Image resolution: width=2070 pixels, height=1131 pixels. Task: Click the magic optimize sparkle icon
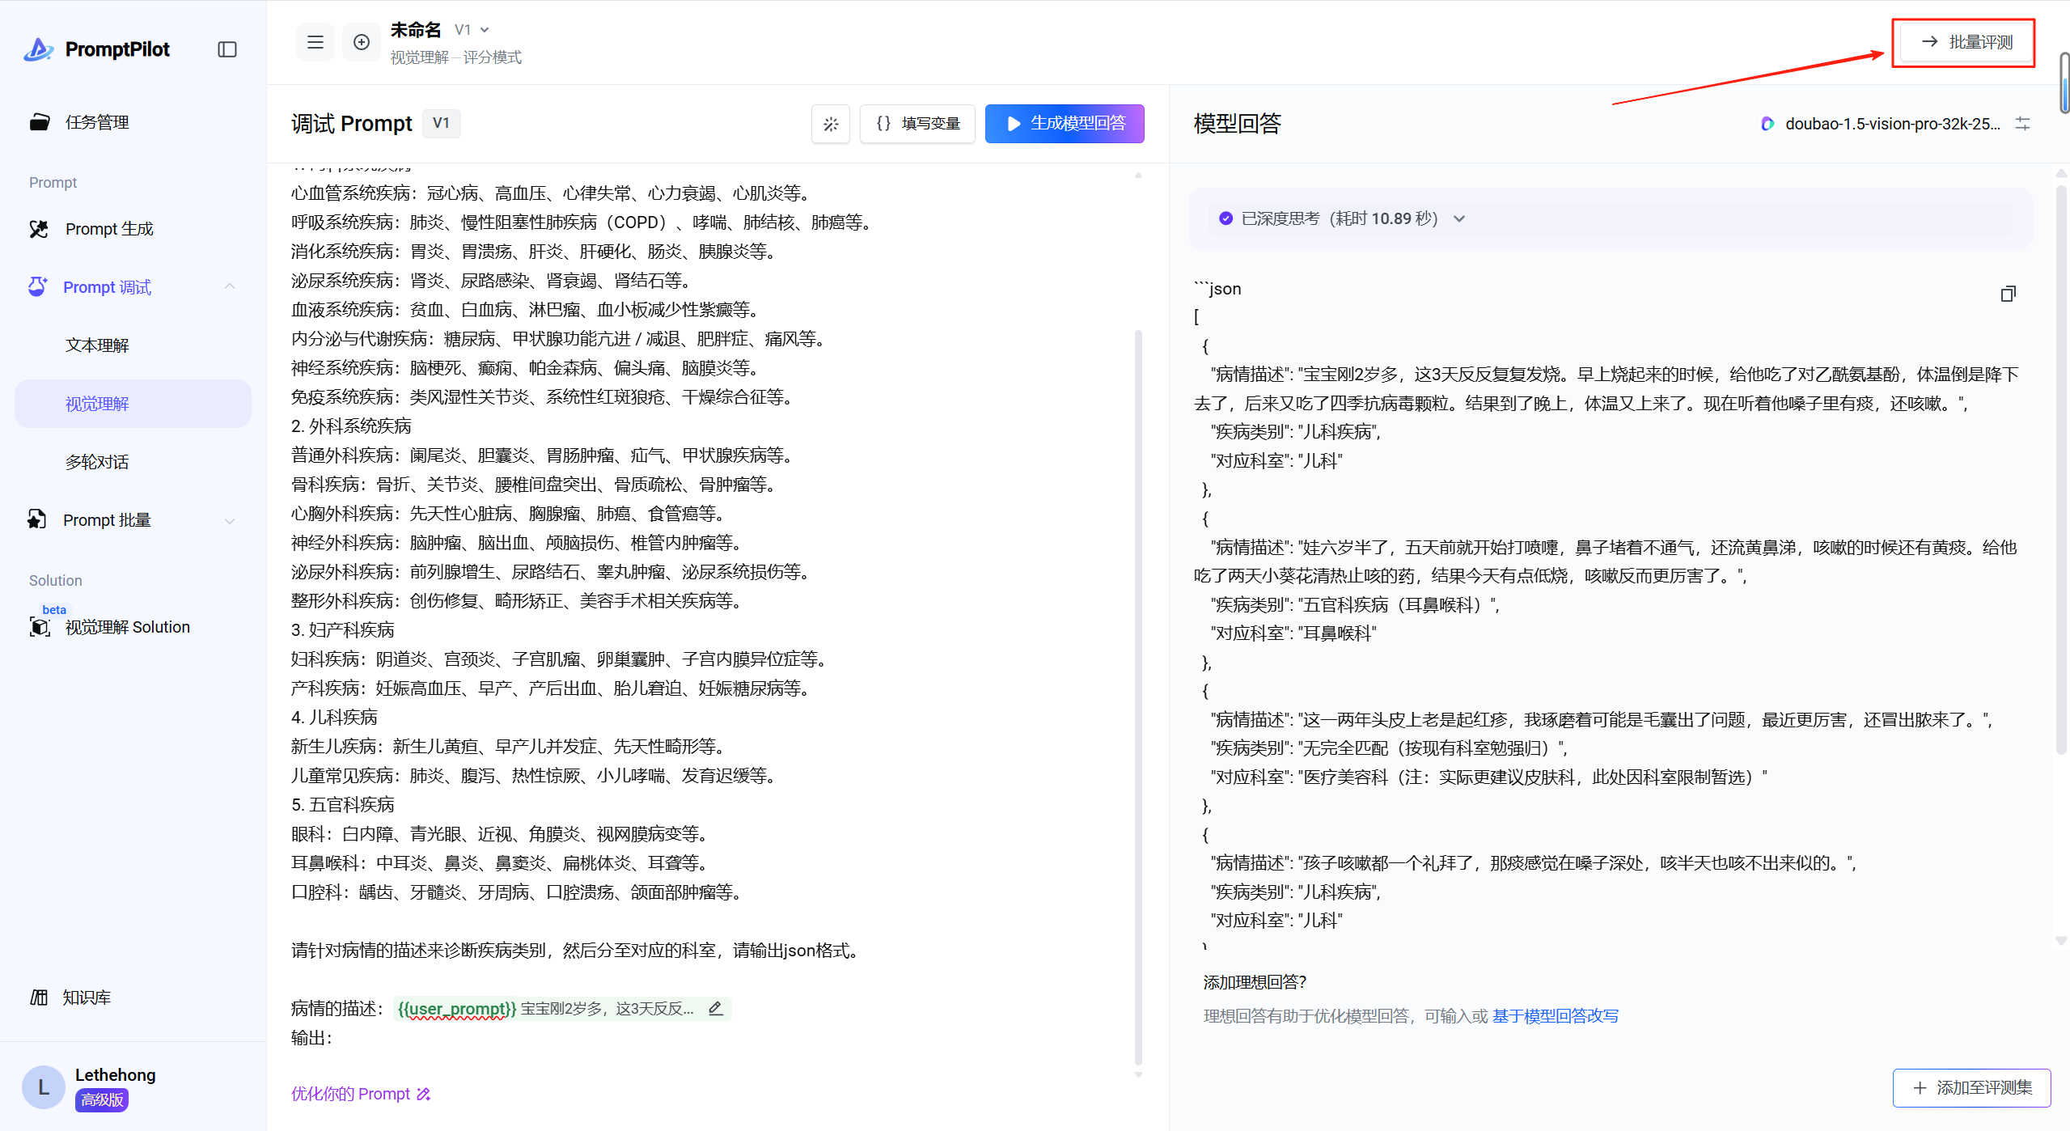tap(830, 124)
